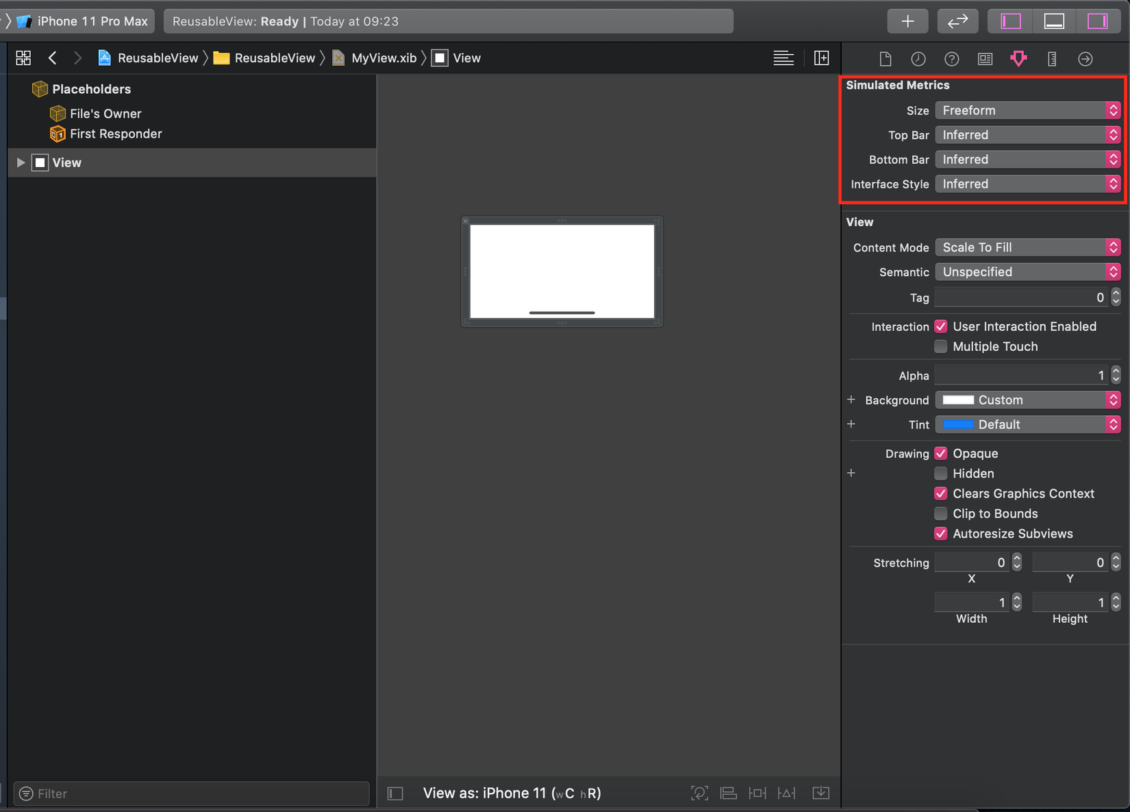Open the Connections inspector tab

pos(1085,59)
